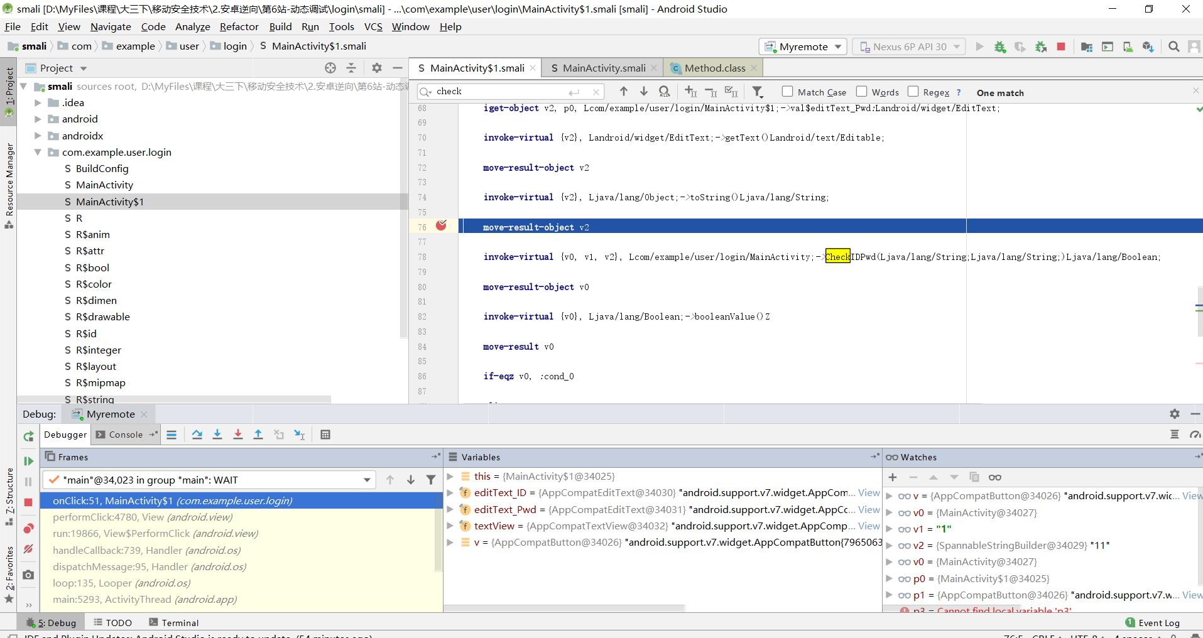Open VCS menu
This screenshot has height=638, width=1203.
pos(373,26)
